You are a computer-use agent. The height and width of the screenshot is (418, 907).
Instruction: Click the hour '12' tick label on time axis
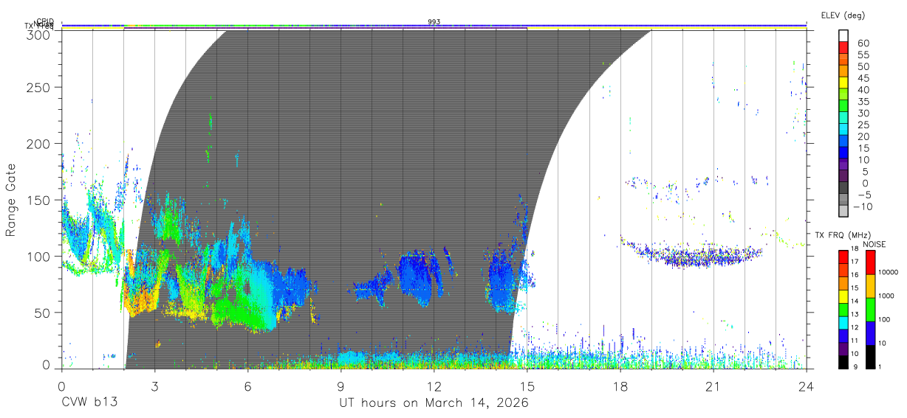coord(434,386)
